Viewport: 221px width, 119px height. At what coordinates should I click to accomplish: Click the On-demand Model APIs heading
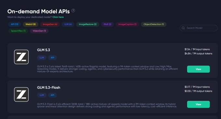tap(38, 11)
